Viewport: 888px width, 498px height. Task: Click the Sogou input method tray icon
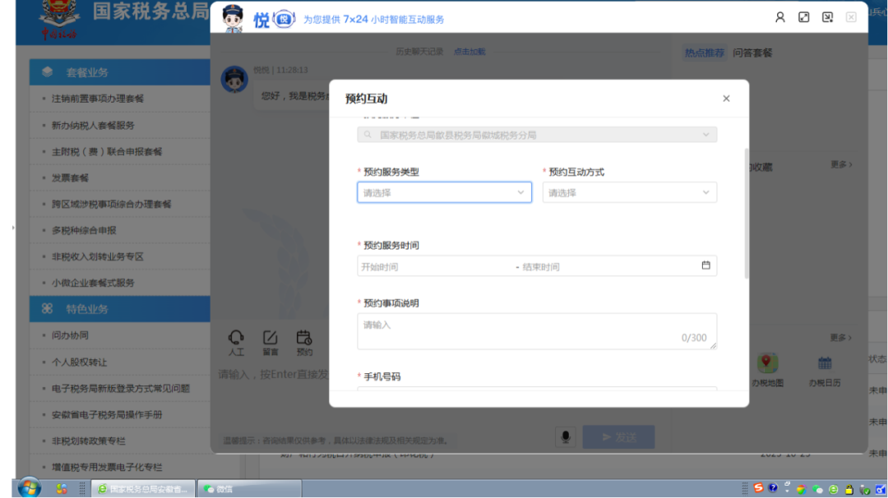point(758,488)
